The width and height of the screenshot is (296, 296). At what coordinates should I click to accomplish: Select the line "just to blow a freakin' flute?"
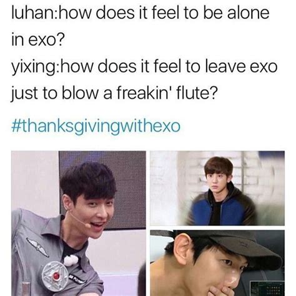pos(114,93)
